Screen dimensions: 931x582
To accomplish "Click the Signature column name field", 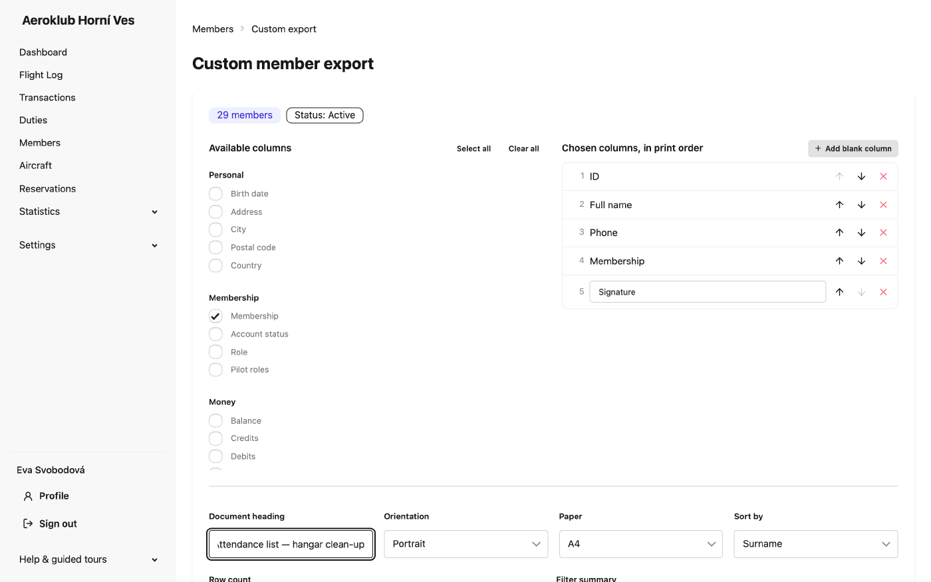I will tap(708, 292).
